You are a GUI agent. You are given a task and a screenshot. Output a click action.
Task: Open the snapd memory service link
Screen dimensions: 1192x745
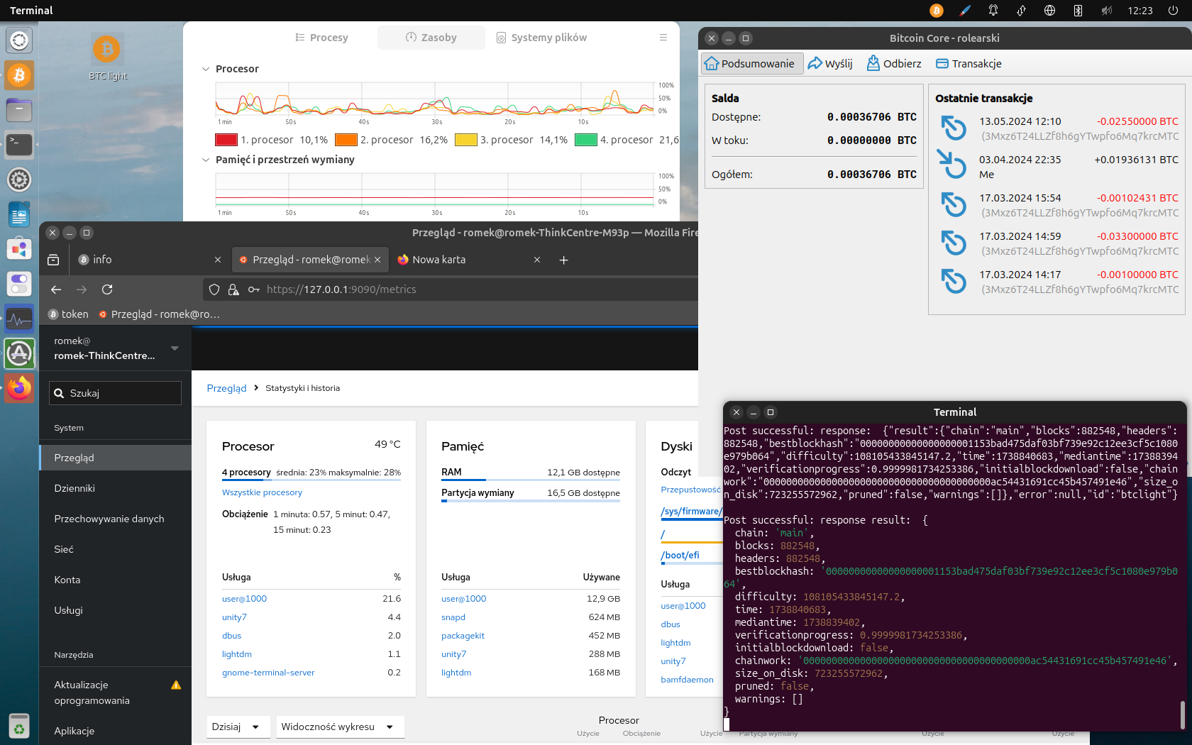453,617
